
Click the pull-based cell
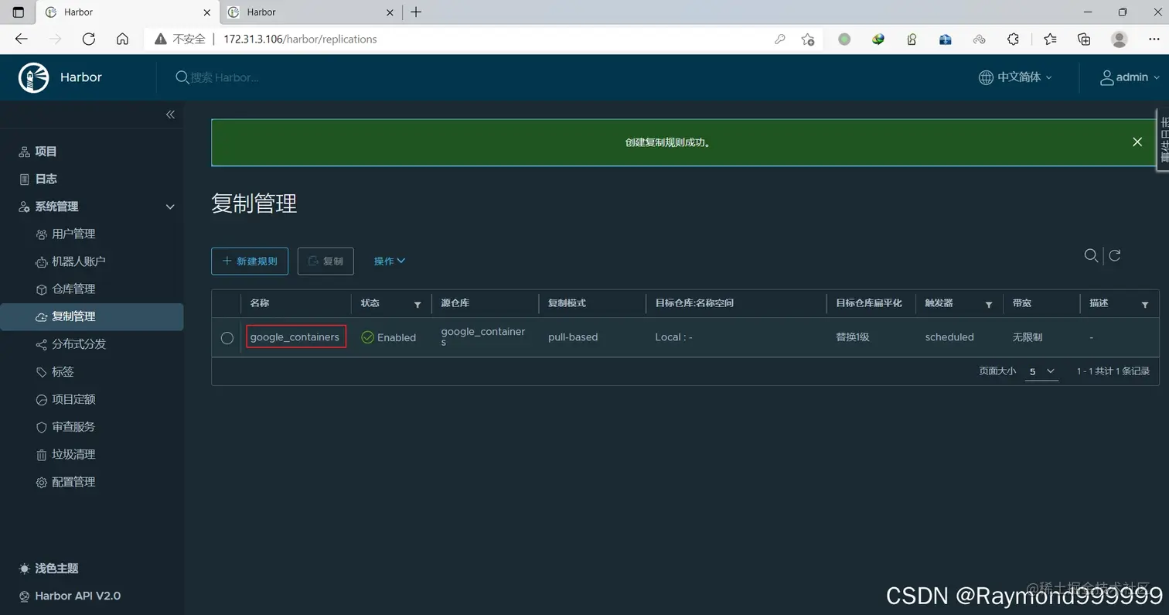click(x=573, y=337)
